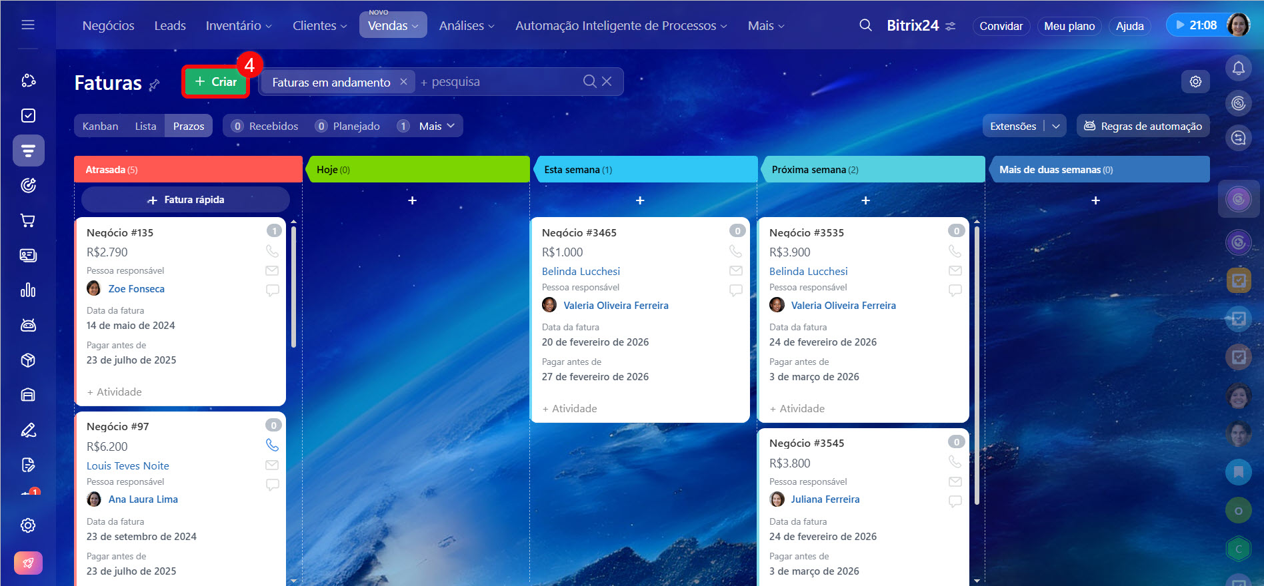This screenshot has height=586, width=1264.
Task: Click the green Criar button
Action: 215,82
